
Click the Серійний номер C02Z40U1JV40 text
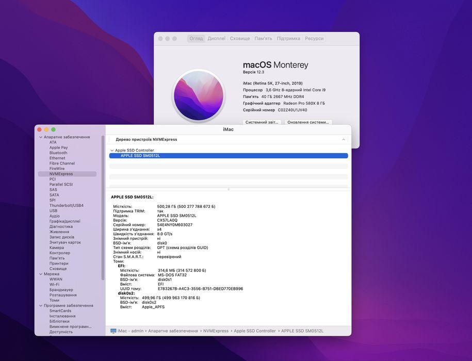coord(275,110)
